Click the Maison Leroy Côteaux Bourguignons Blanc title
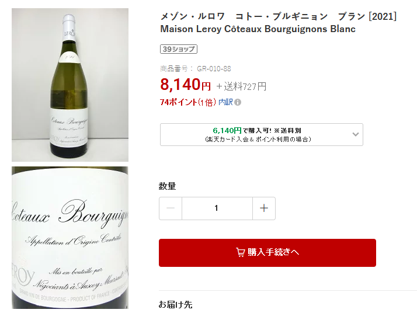 pyautogui.click(x=258, y=29)
